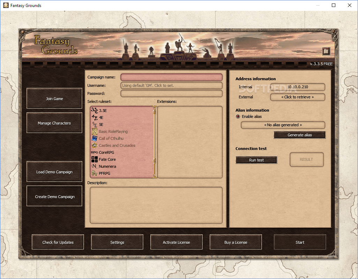Viewport: 358px width, 279px height.
Task: Click the Description text area
Action: pos(156,205)
